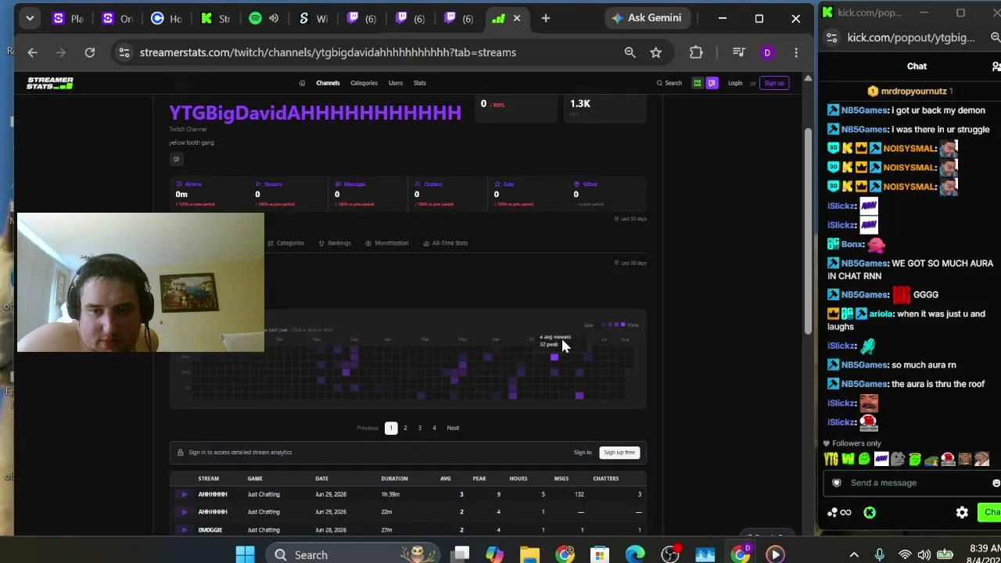Close the active StreamerStats tab
Viewport: 1001px width, 563px height.
[x=517, y=18]
